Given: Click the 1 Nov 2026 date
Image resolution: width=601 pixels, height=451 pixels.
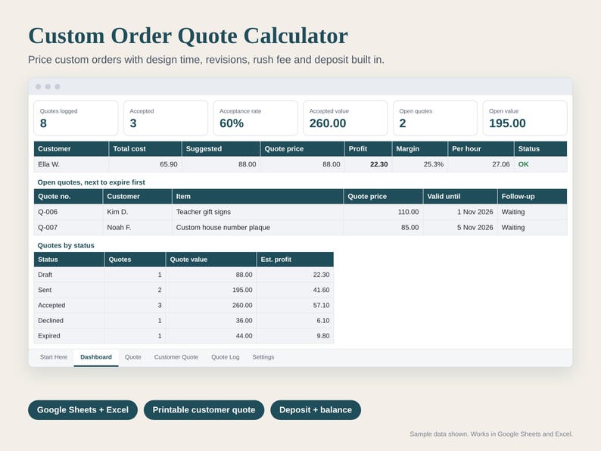Looking at the screenshot, I should coord(460,212).
